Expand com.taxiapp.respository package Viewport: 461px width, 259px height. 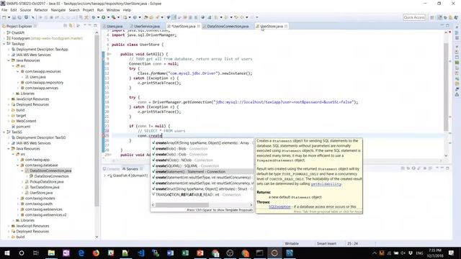[x=17, y=83]
